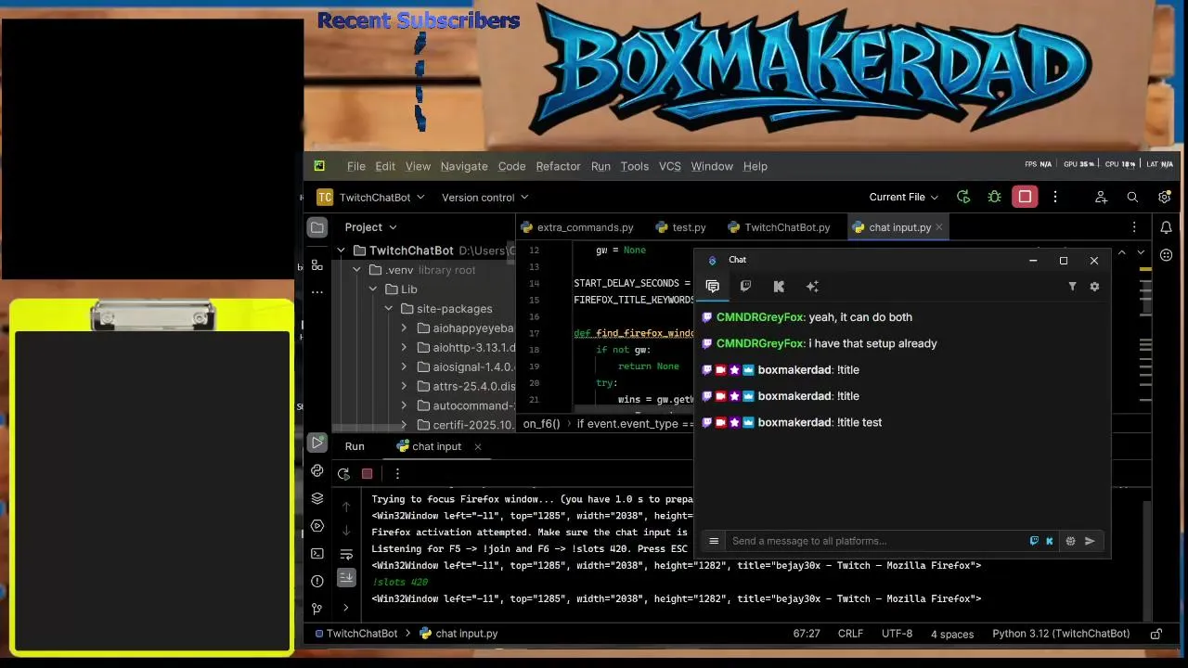Show more tool windows via left sidebar ellipsis
The height and width of the screenshot is (668, 1188).
tap(317, 291)
